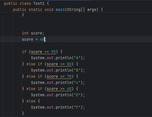
Task: Click the number 40 in score assignment
Action: 42,39
